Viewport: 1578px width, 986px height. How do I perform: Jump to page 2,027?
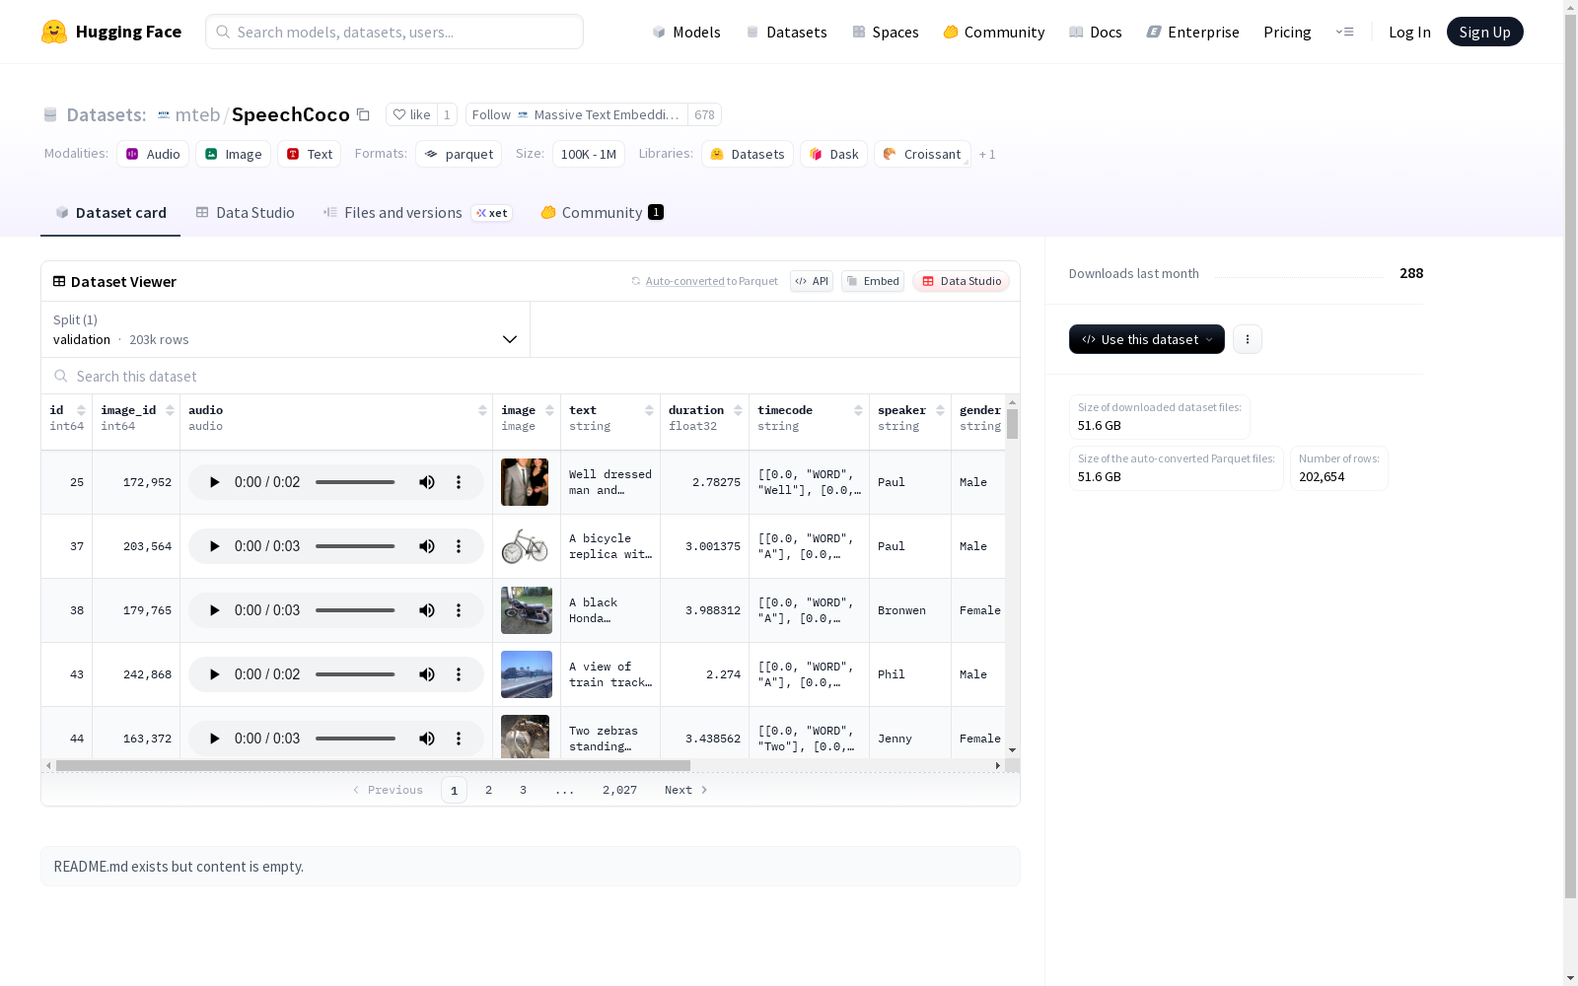coord(619,790)
